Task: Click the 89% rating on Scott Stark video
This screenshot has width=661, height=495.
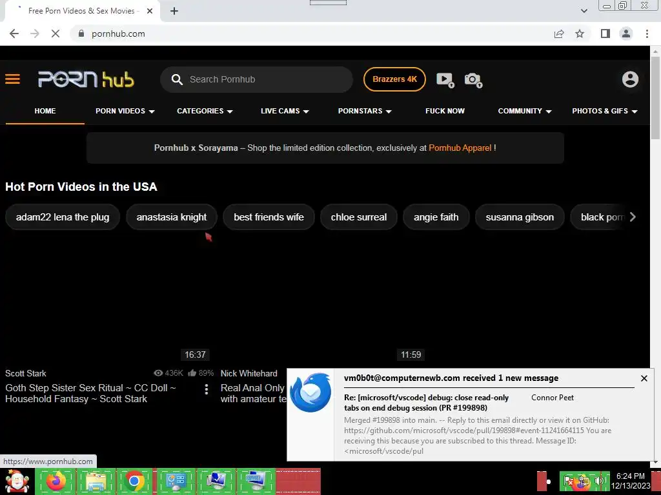Action: click(x=201, y=373)
